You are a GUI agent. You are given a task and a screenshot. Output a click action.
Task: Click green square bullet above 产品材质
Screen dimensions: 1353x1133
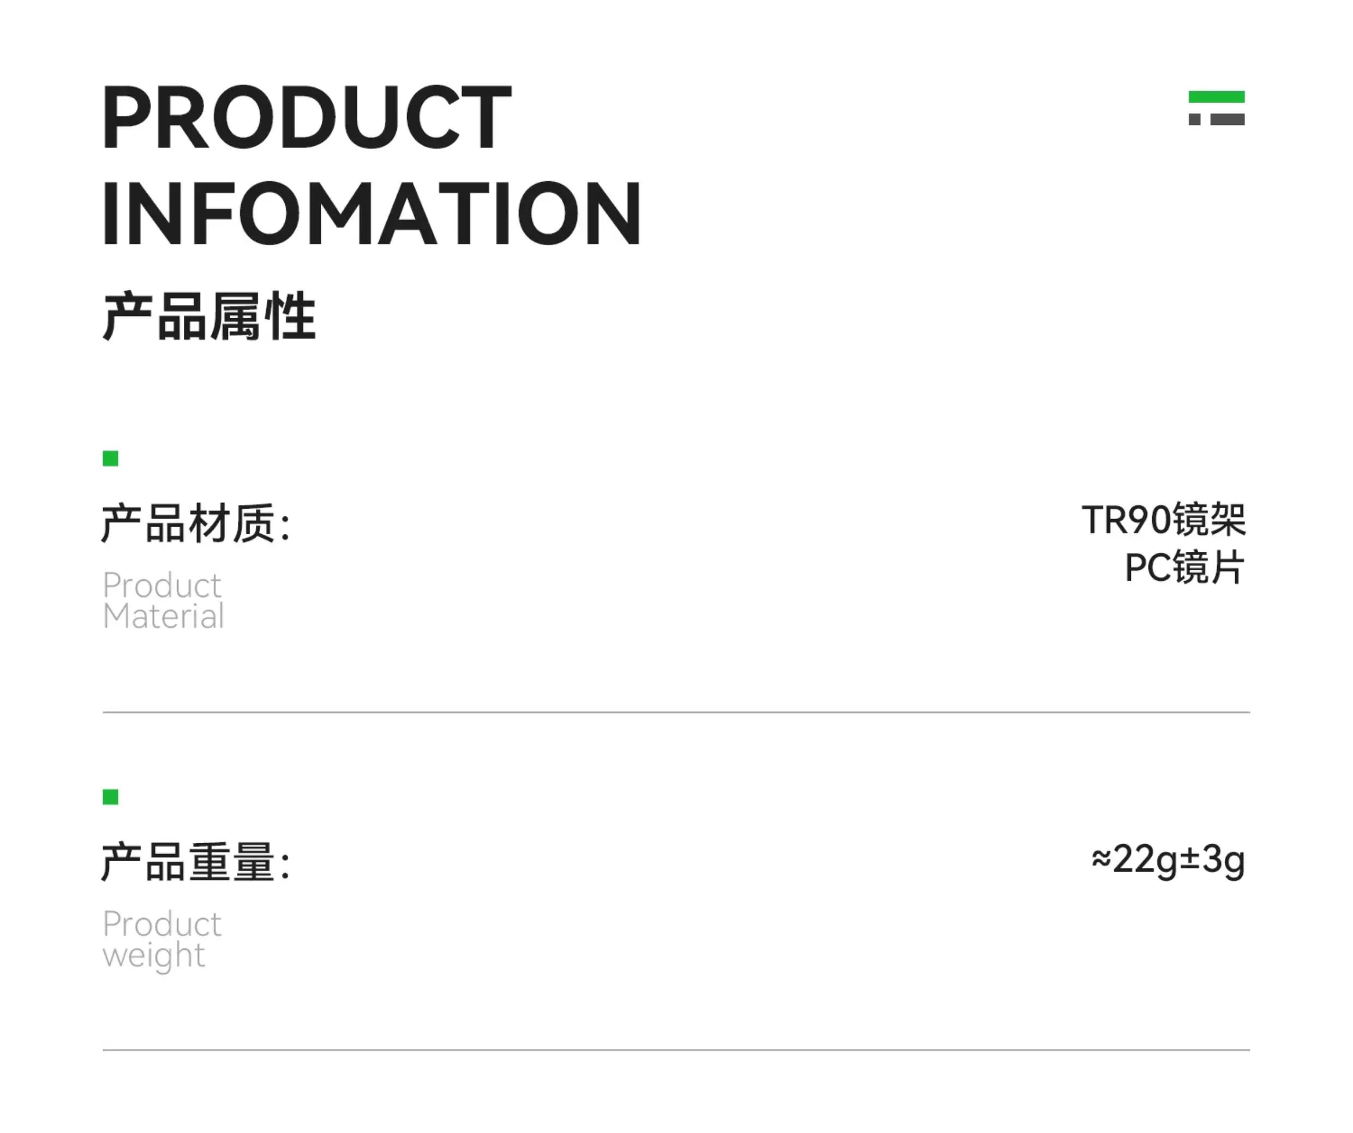click(111, 458)
